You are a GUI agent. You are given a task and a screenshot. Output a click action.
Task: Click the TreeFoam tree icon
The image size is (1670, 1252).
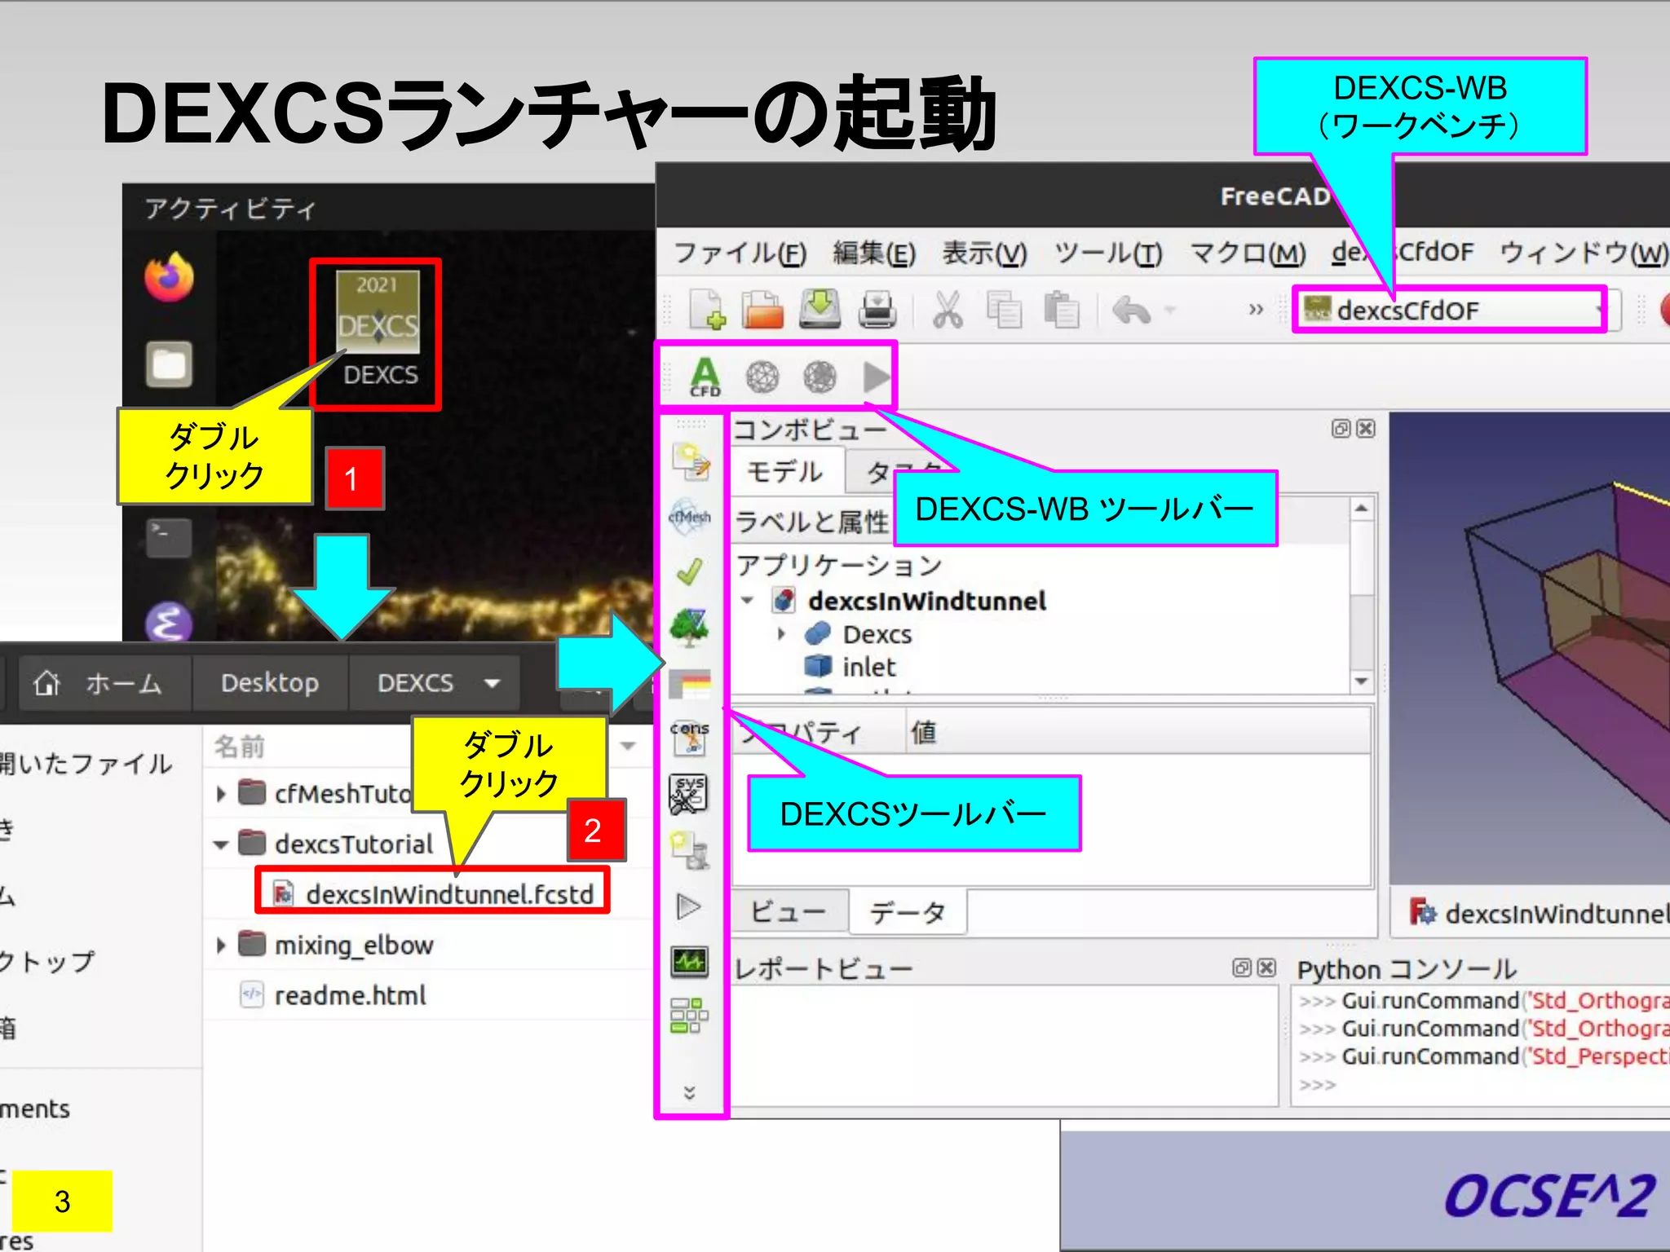[x=690, y=627]
